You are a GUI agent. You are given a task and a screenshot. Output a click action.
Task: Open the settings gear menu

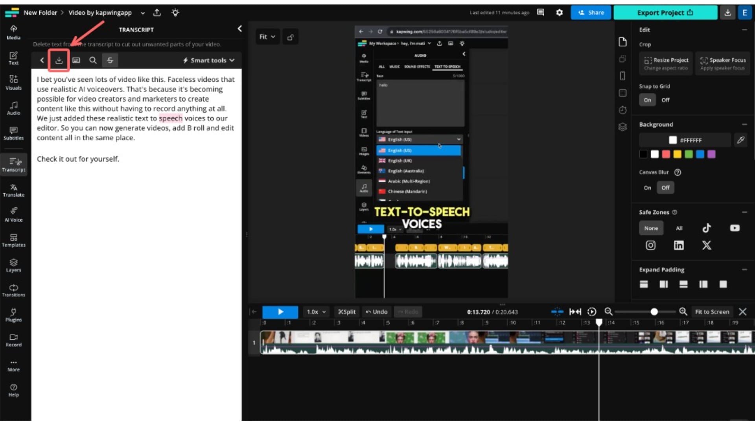[x=559, y=13]
